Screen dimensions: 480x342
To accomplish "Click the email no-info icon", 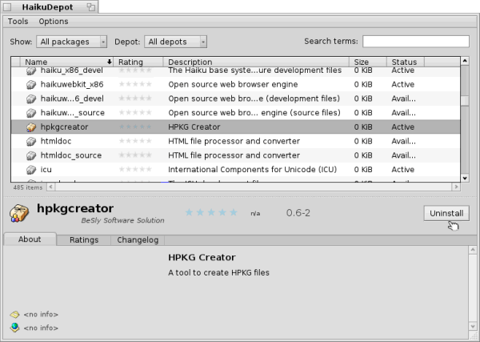I will [14, 314].
